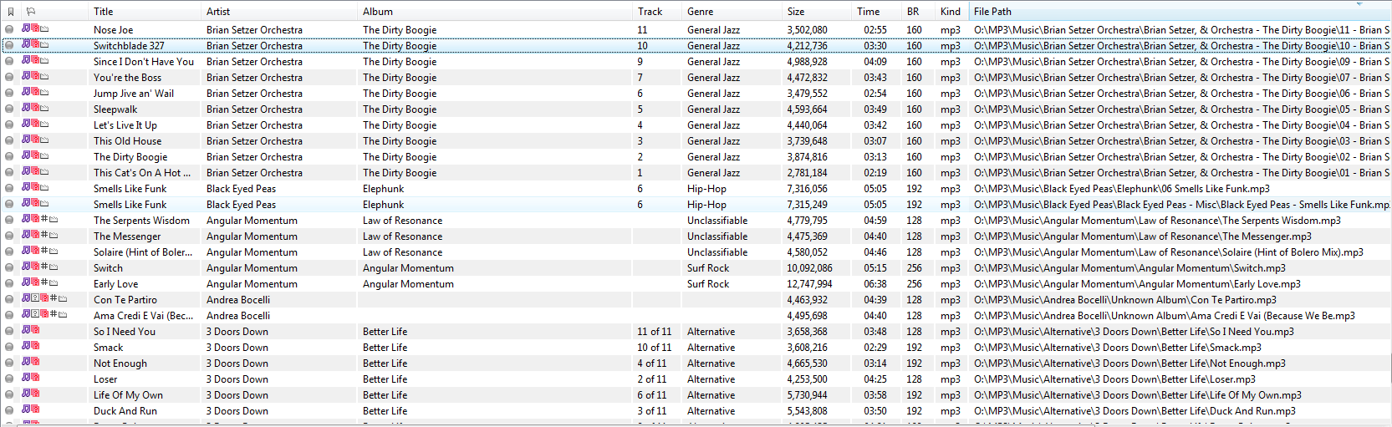Click the folder icon in Switchblade 327 row
The height and width of the screenshot is (427, 1392).
[x=44, y=45]
